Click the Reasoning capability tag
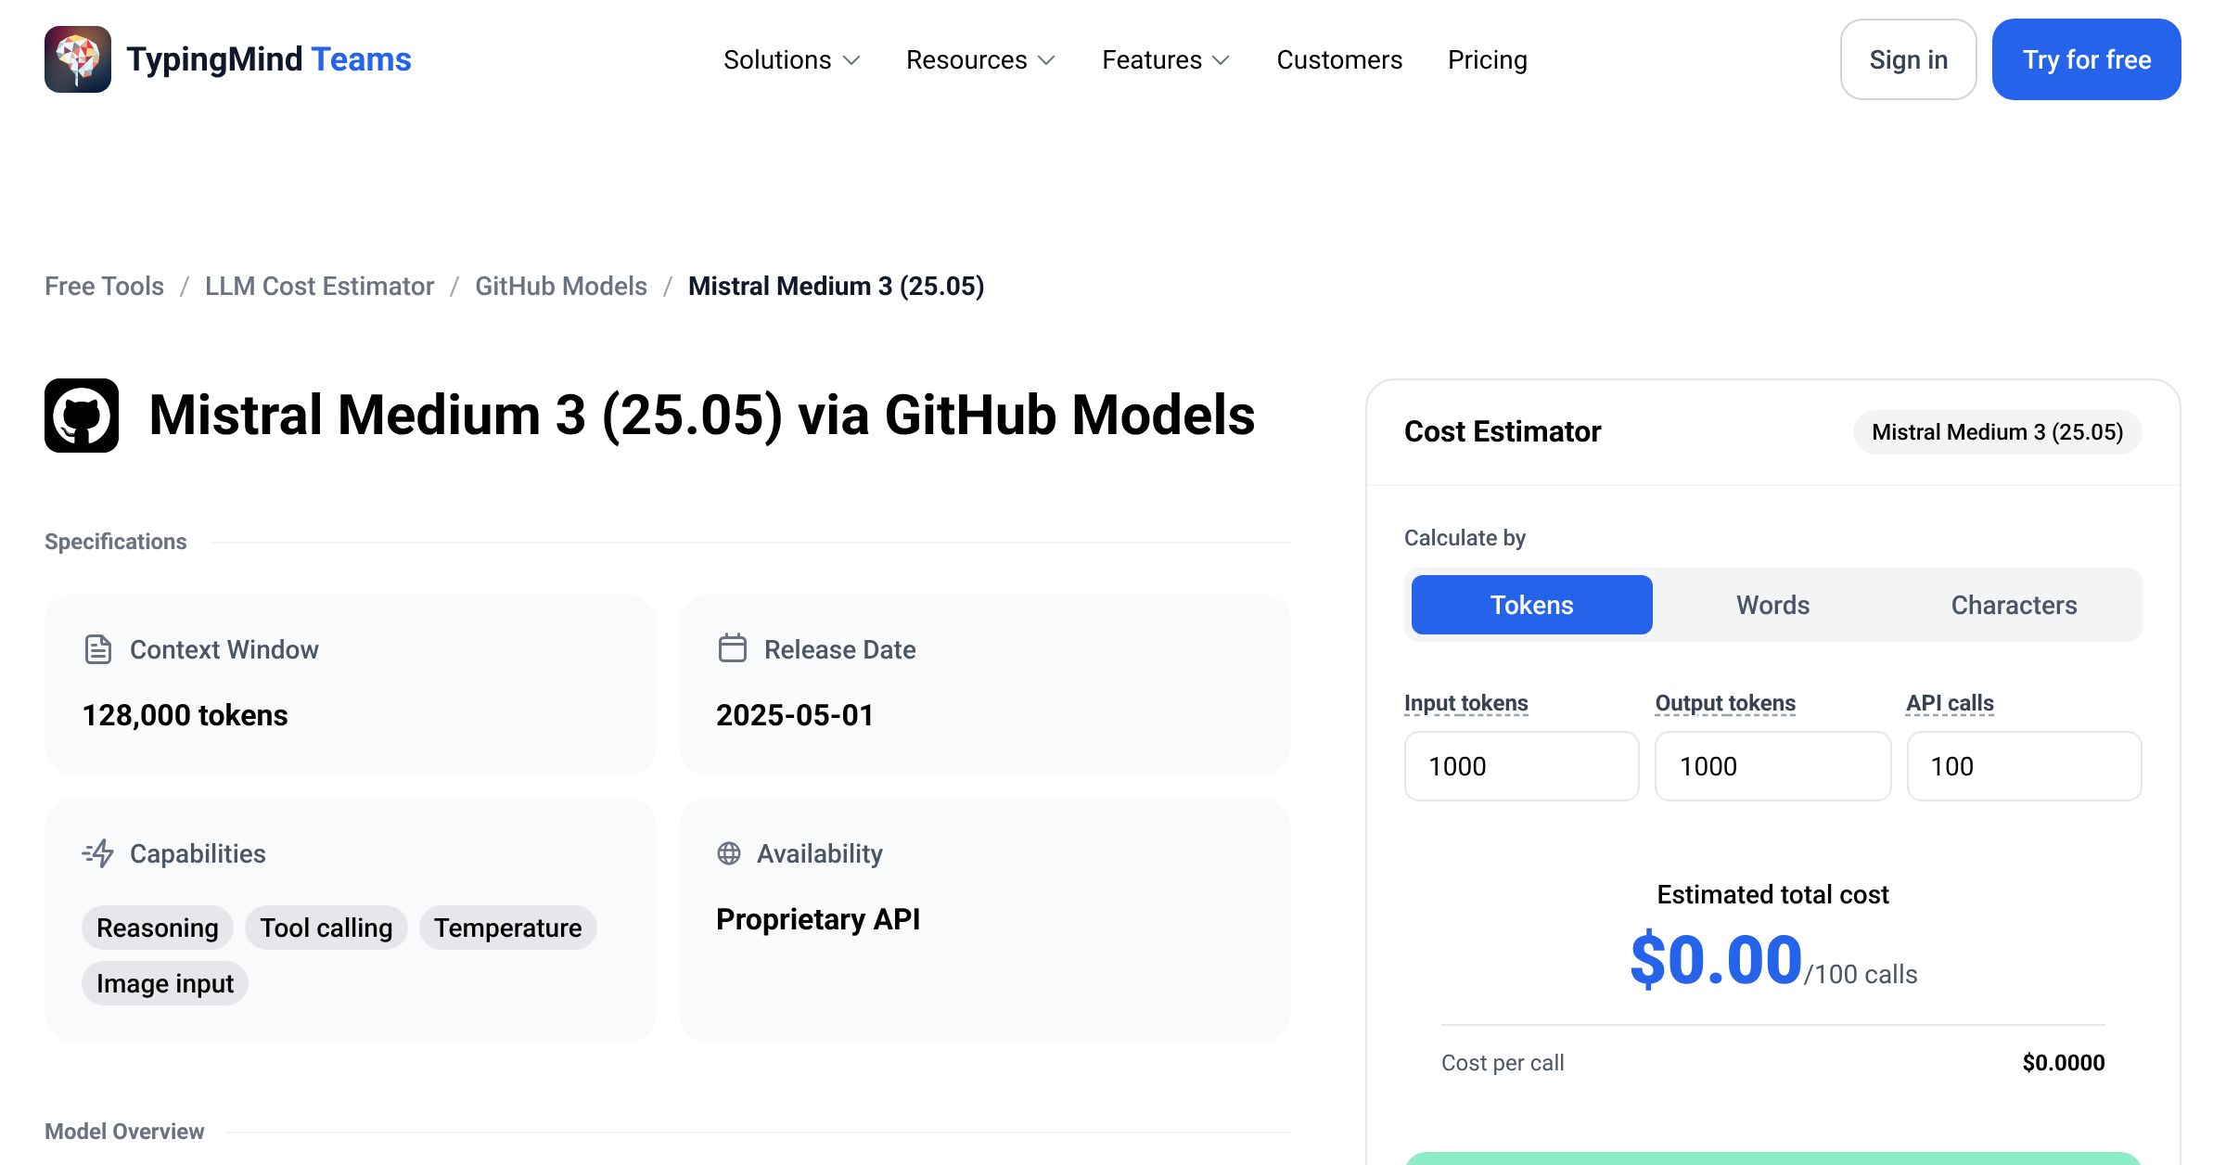Viewport: 2226px width, 1165px height. point(158,928)
